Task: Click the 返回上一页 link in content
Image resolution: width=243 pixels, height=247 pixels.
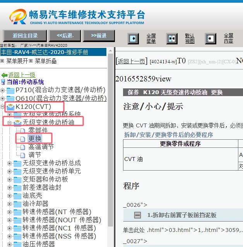Action: tap(132, 61)
